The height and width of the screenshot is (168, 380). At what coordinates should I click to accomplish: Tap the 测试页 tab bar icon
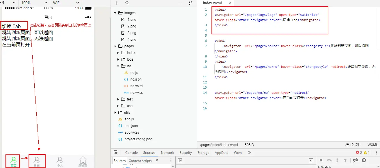(83, 162)
